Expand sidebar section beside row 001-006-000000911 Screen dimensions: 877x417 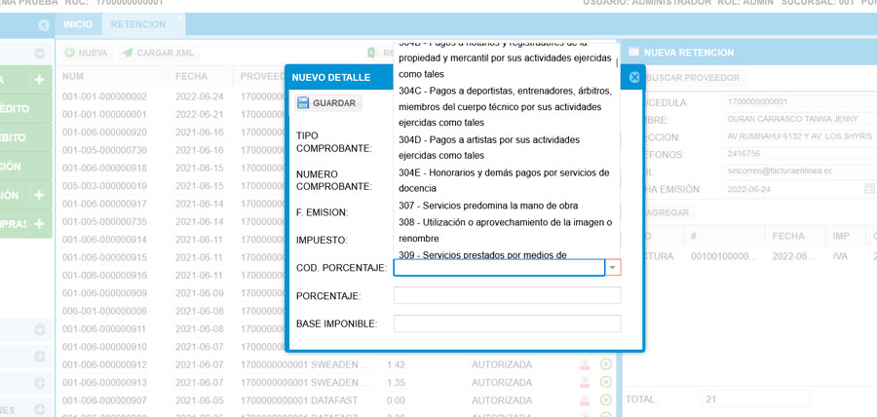[40, 329]
